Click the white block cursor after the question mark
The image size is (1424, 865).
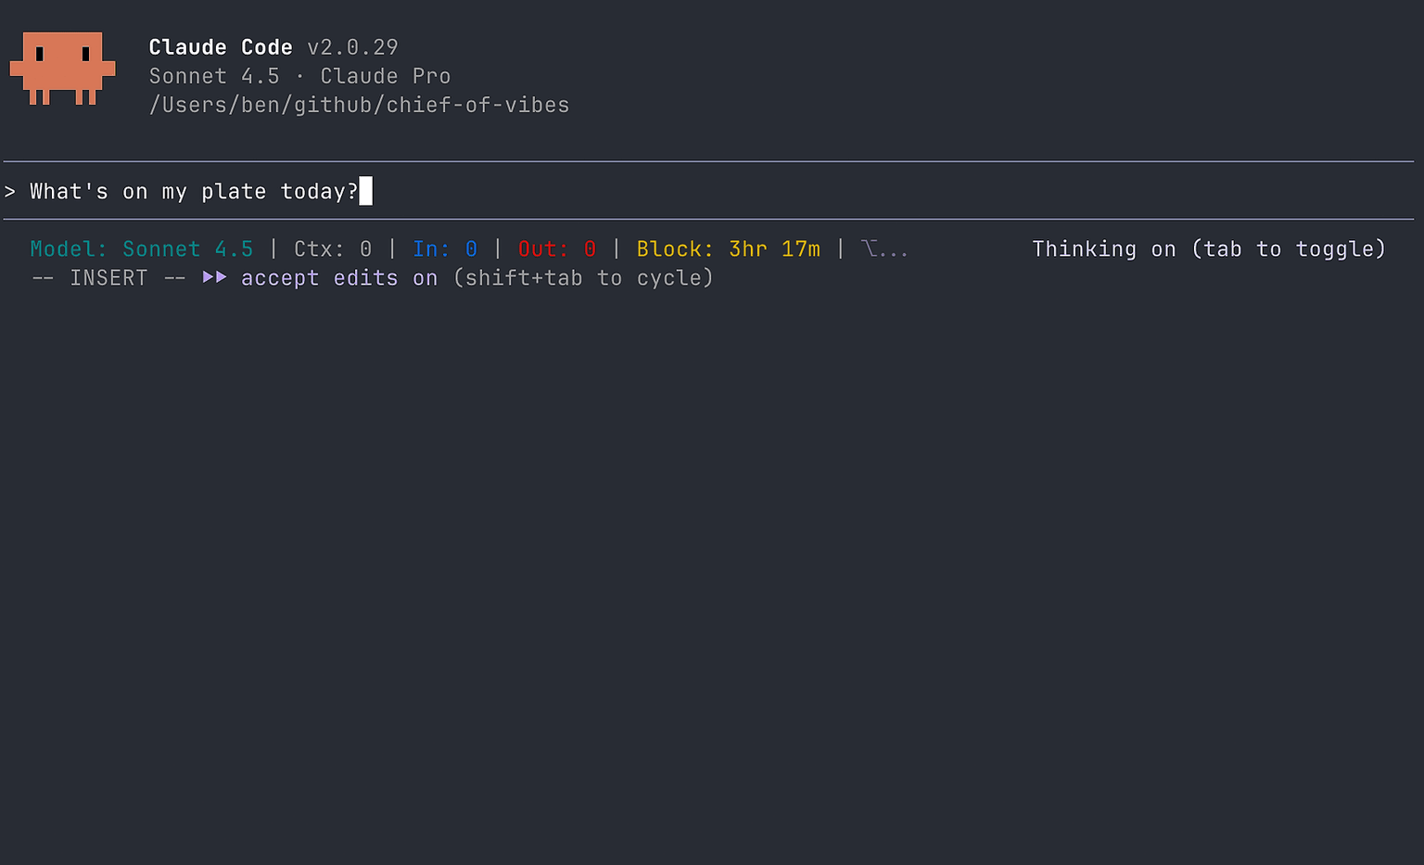tap(365, 191)
